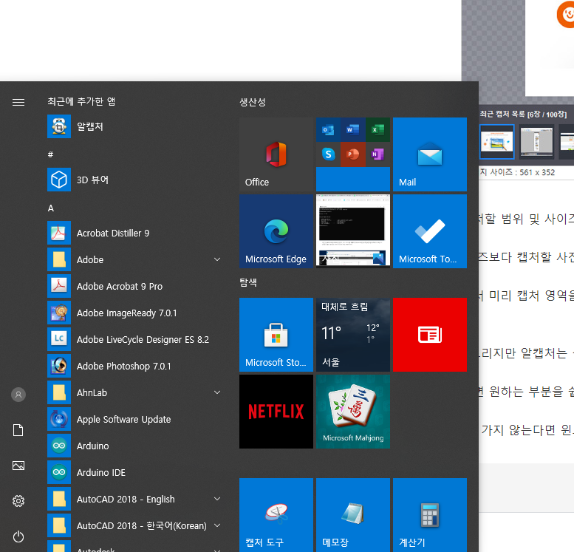This screenshot has height=552, width=574.
Task: Click the 탐색 tile group title
Action: click(248, 282)
